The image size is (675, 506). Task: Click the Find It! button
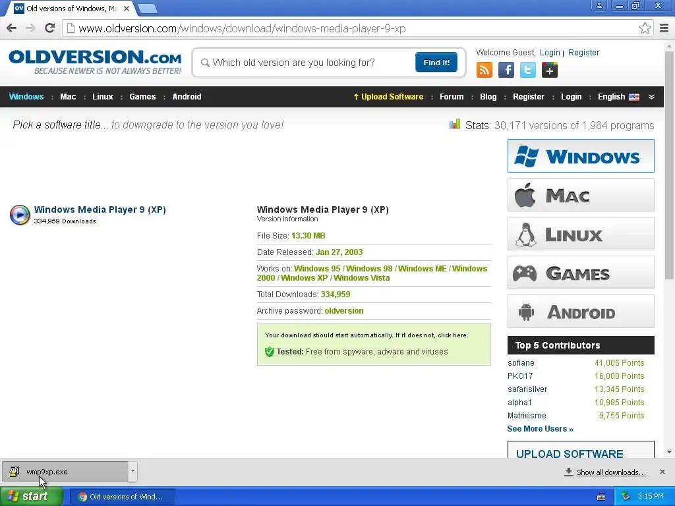tap(436, 63)
